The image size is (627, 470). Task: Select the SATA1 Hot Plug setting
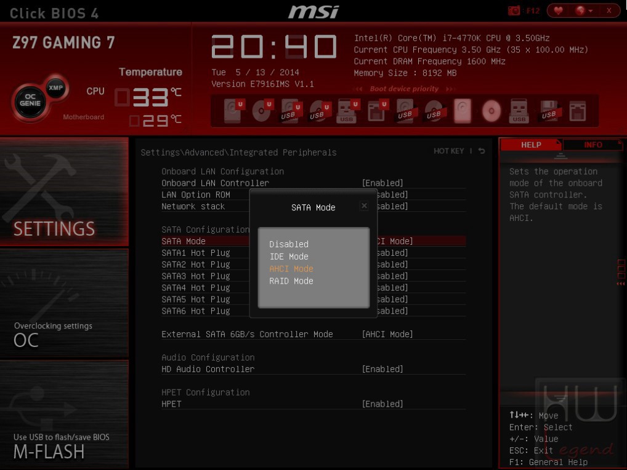click(x=195, y=253)
